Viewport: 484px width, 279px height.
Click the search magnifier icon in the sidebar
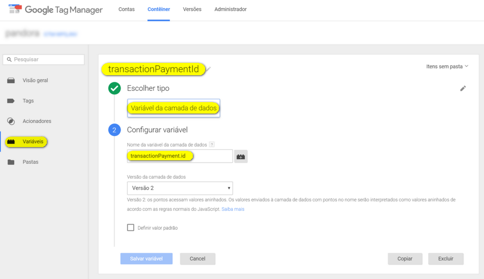pos(9,60)
